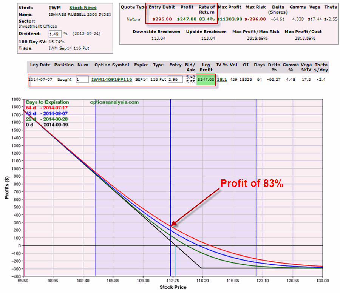Select the Days value 64
This screenshot has width=340, height=293.
point(259,80)
